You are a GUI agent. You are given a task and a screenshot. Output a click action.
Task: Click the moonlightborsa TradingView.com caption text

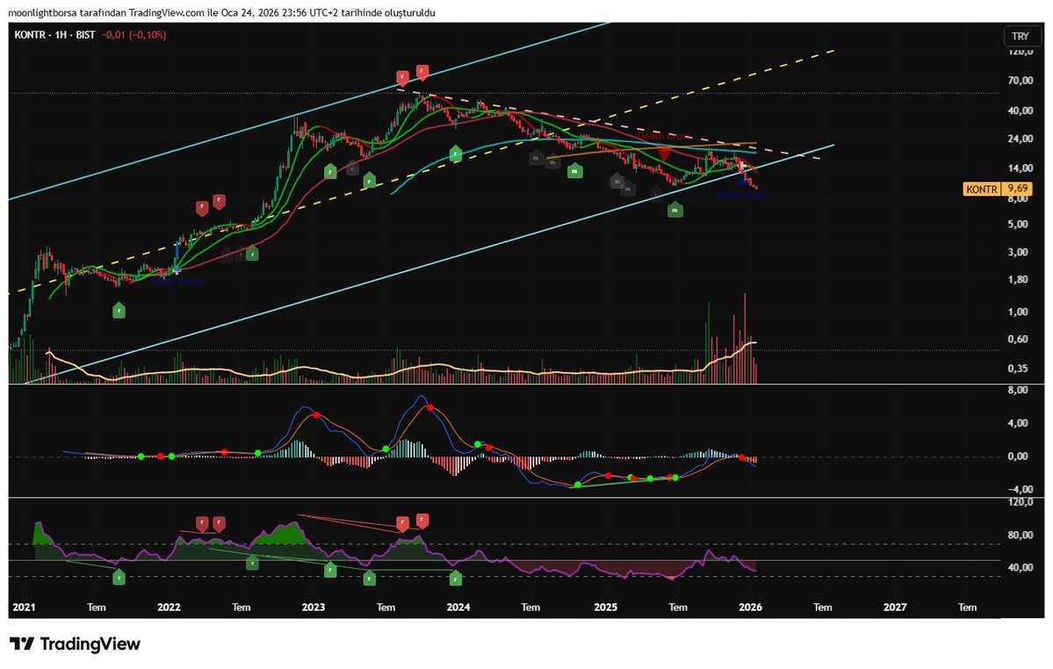pos(221,13)
